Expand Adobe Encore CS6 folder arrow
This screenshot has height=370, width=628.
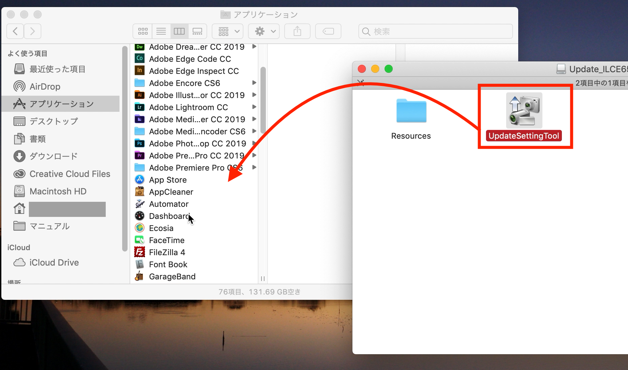[254, 83]
